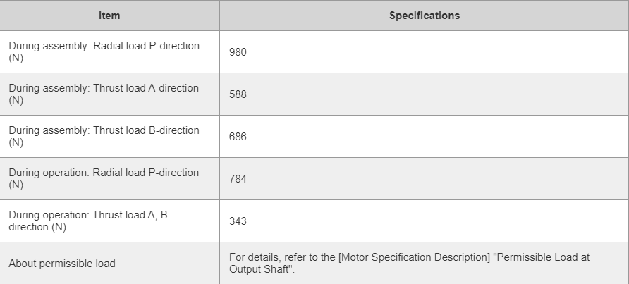The image size is (629, 284).
Task: Click the About permissible load label
Action: tap(62, 264)
